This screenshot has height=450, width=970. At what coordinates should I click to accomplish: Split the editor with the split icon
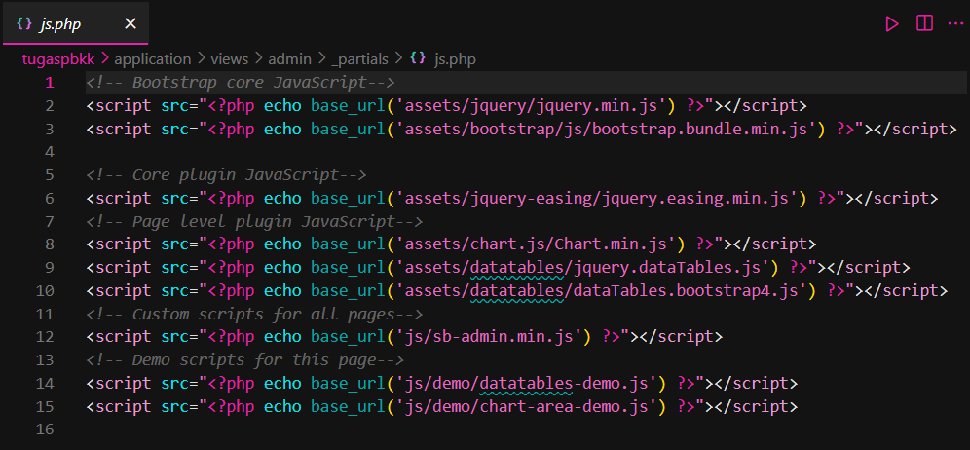click(924, 24)
